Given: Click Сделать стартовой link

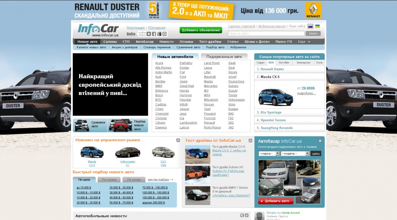Looking at the screenshot, I should click(241, 26).
